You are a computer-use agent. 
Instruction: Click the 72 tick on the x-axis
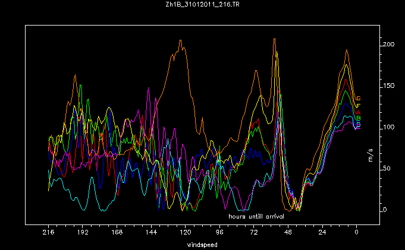(x=254, y=234)
